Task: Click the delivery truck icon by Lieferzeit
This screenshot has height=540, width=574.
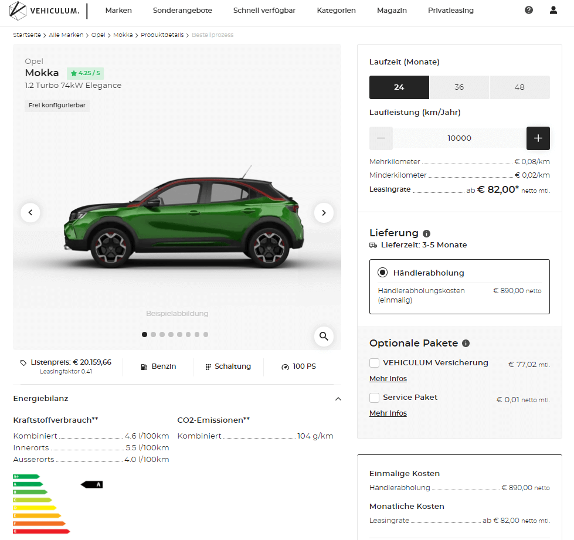Action: point(373,245)
